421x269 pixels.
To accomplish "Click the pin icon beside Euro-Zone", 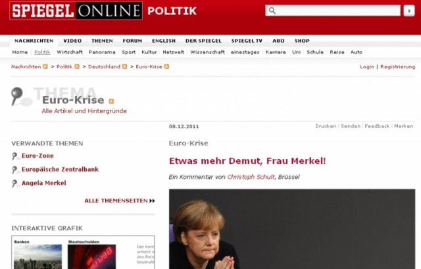I will click(x=14, y=156).
